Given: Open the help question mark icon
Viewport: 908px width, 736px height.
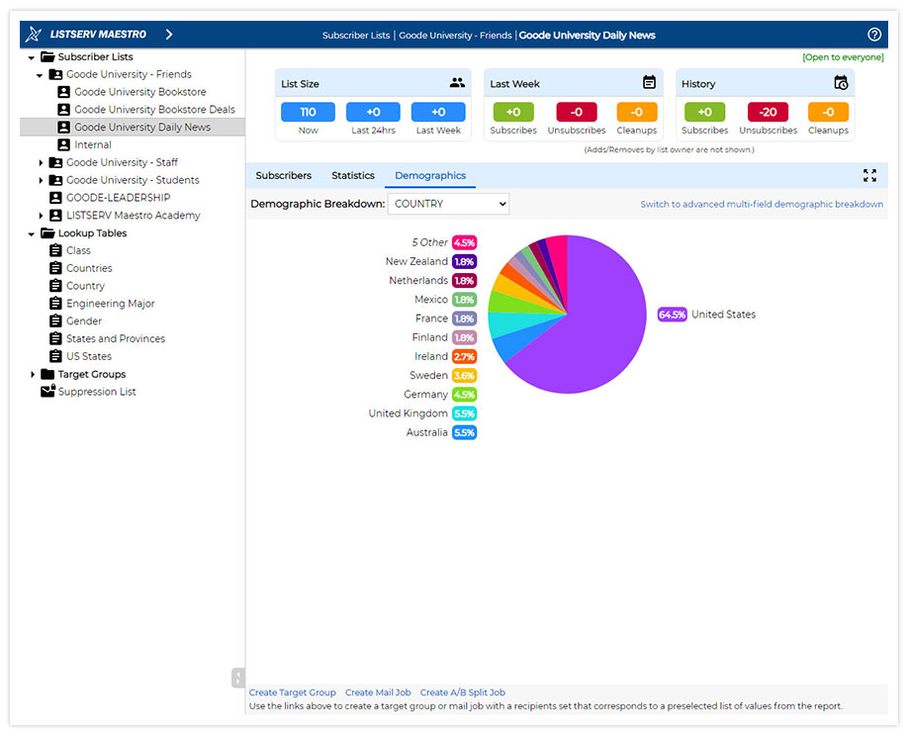Looking at the screenshot, I should (874, 35).
